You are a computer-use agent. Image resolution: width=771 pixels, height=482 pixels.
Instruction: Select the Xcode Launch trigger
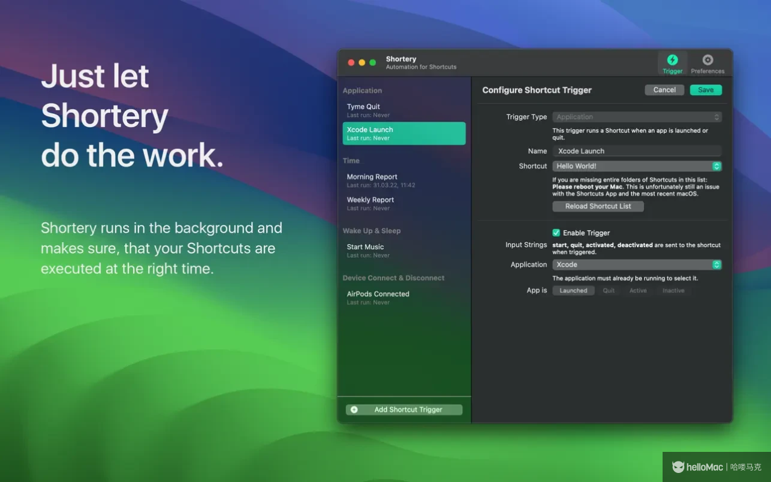pyautogui.click(x=404, y=133)
